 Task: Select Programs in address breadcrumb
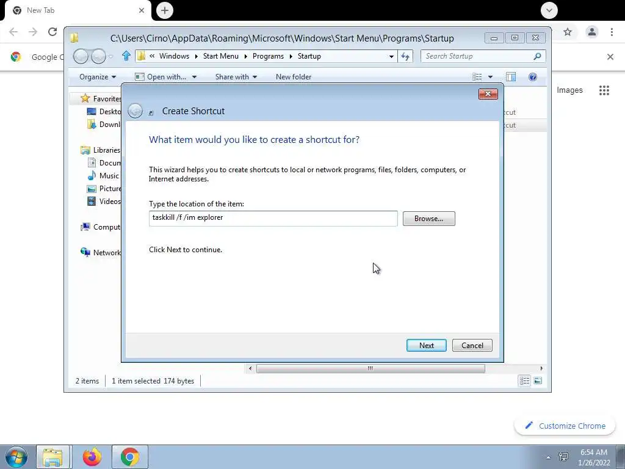click(x=268, y=56)
